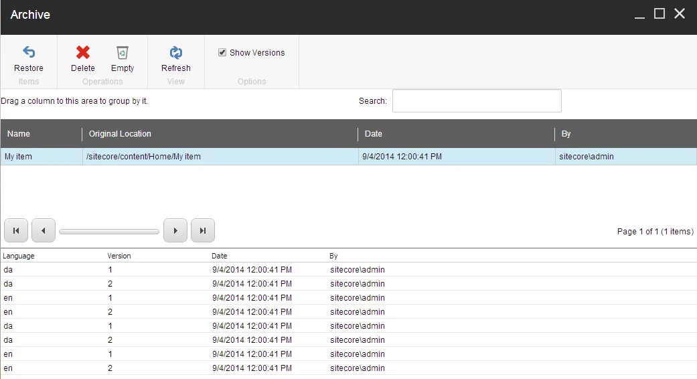The height and width of the screenshot is (379, 697).
Task: Click the Refresh arrows icon
Action: point(176,52)
